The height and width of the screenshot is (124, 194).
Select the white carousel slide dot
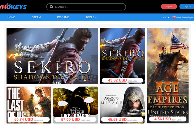click(x=85, y=80)
